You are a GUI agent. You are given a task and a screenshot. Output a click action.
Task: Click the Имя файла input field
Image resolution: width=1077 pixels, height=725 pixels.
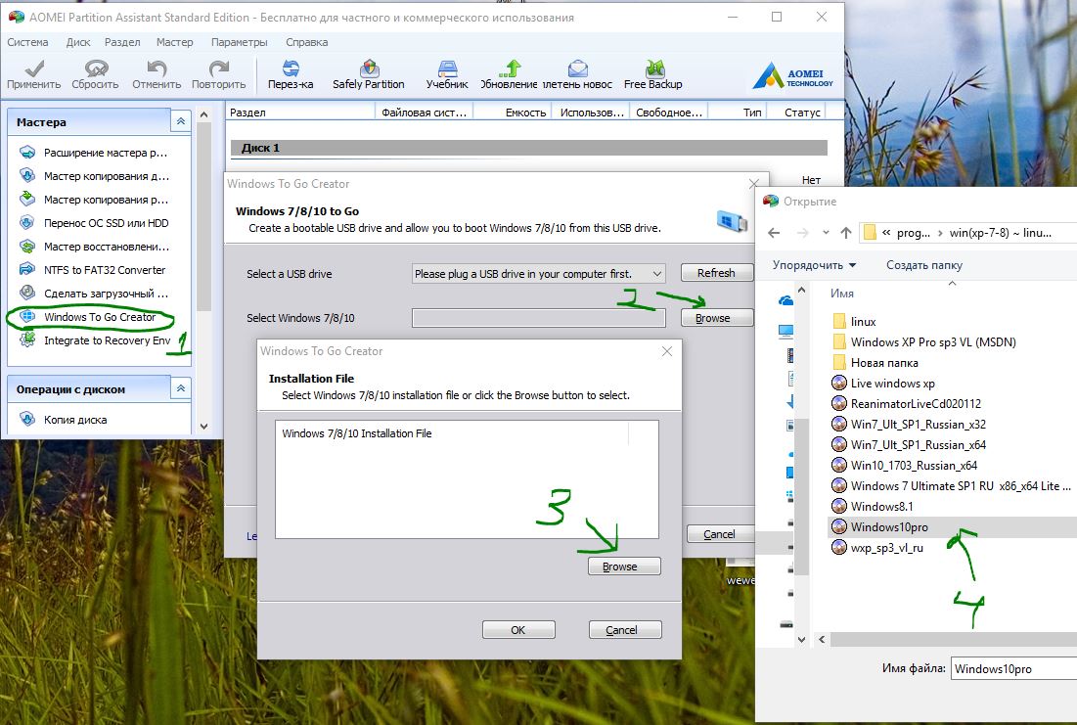1013,668
